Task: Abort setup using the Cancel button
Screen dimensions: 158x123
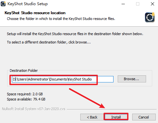Action: [x=144, y=117]
